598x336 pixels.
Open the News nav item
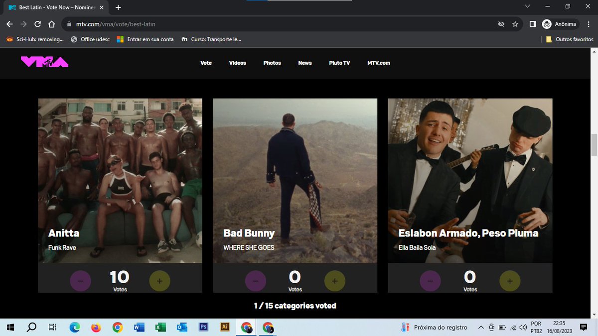tap(305, 63)
